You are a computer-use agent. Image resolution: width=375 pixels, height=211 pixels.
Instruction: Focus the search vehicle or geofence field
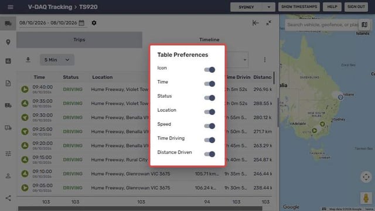tap(322, 25)
